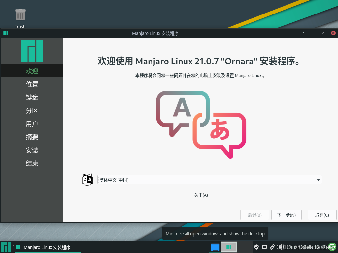Image resolution: width=338 pixels, height=253 pixels.
Task: Select the 位置 step in the sidebar
Action: 32,84
